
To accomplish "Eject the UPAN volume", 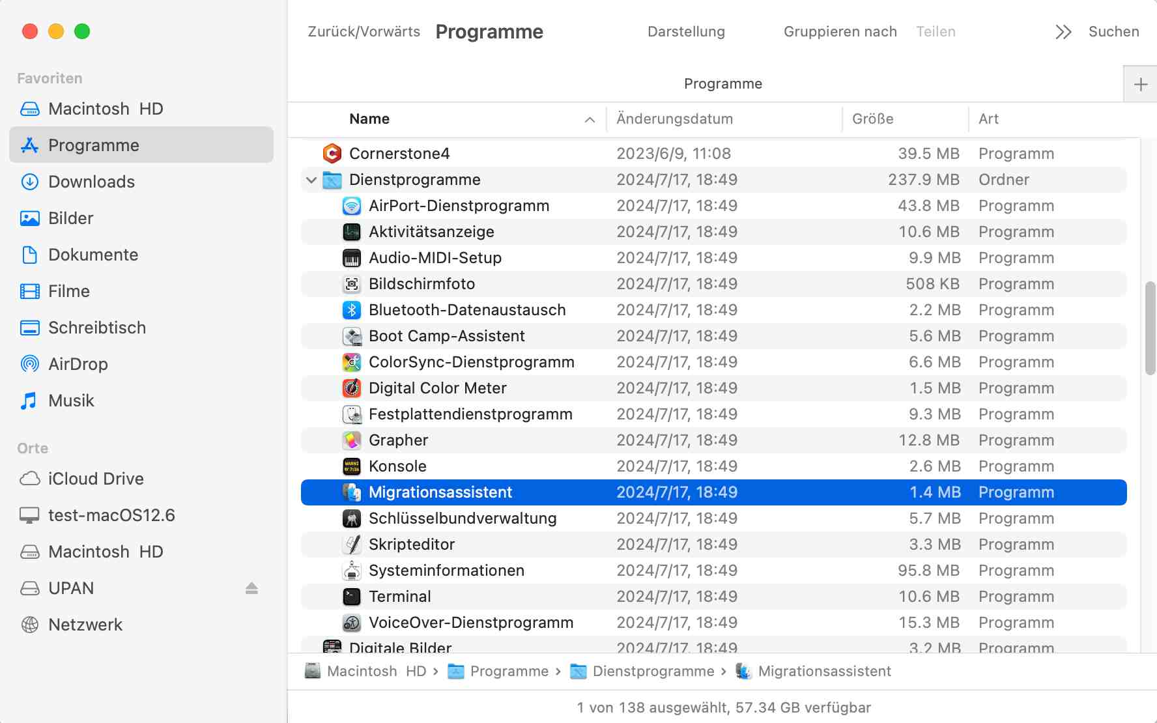I will click(252, 588).
